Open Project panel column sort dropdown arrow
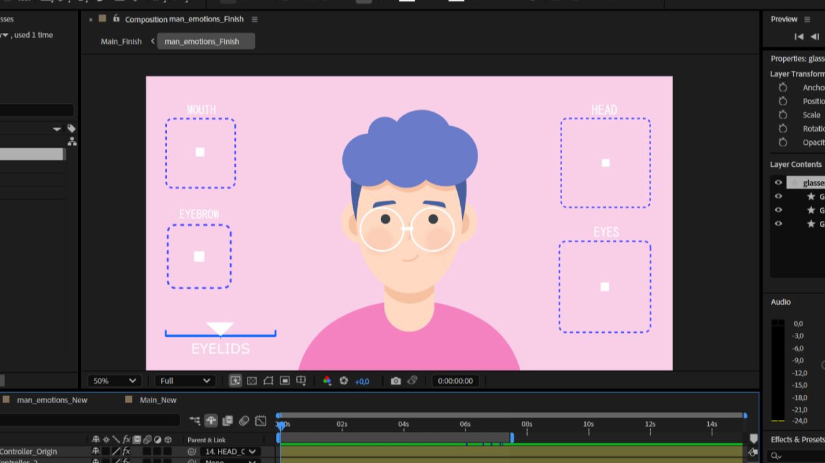This screenshot has width=825, height=463. pos(57,129)
